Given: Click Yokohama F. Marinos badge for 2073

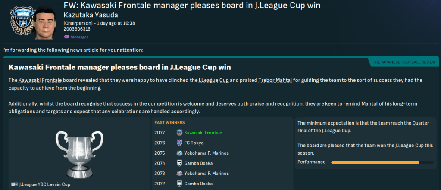Looking at the screenshot, I should coord(179,174).
